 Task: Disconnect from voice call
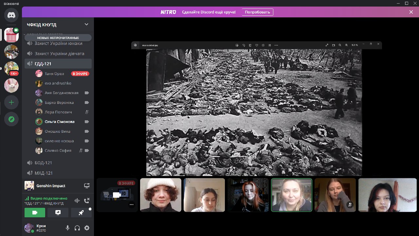(87, 201)
